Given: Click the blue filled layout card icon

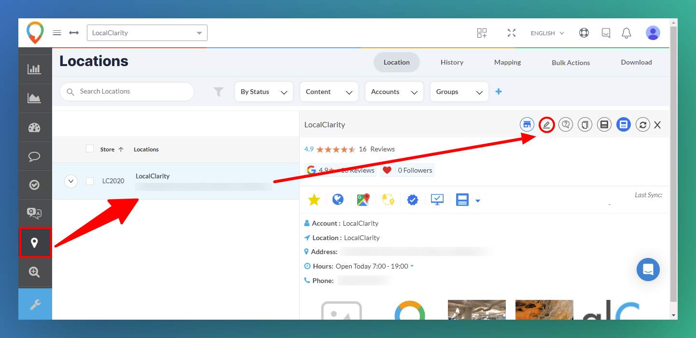Looking at the screenshot, I should click(624, 125).
